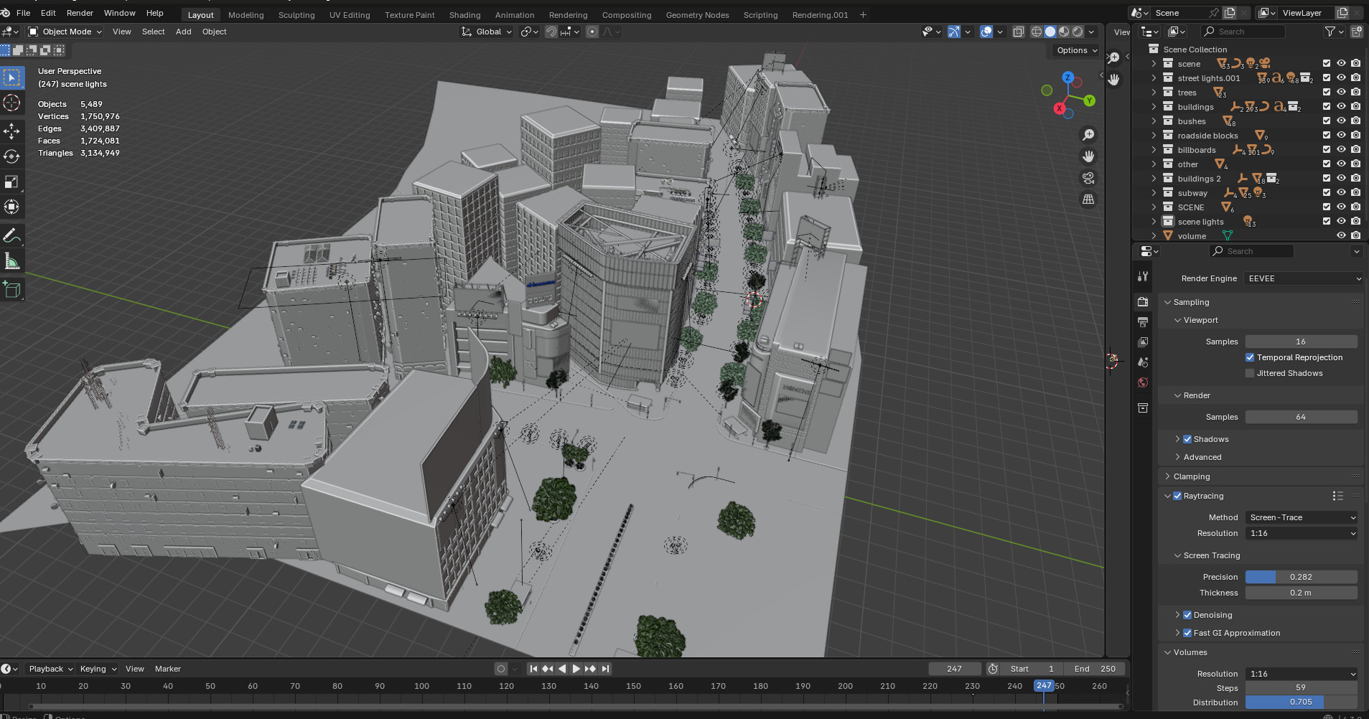Exclude the billboards collection via checkbox
The height and width of the screenshot is (719, 1369).
click(1327, 149)
